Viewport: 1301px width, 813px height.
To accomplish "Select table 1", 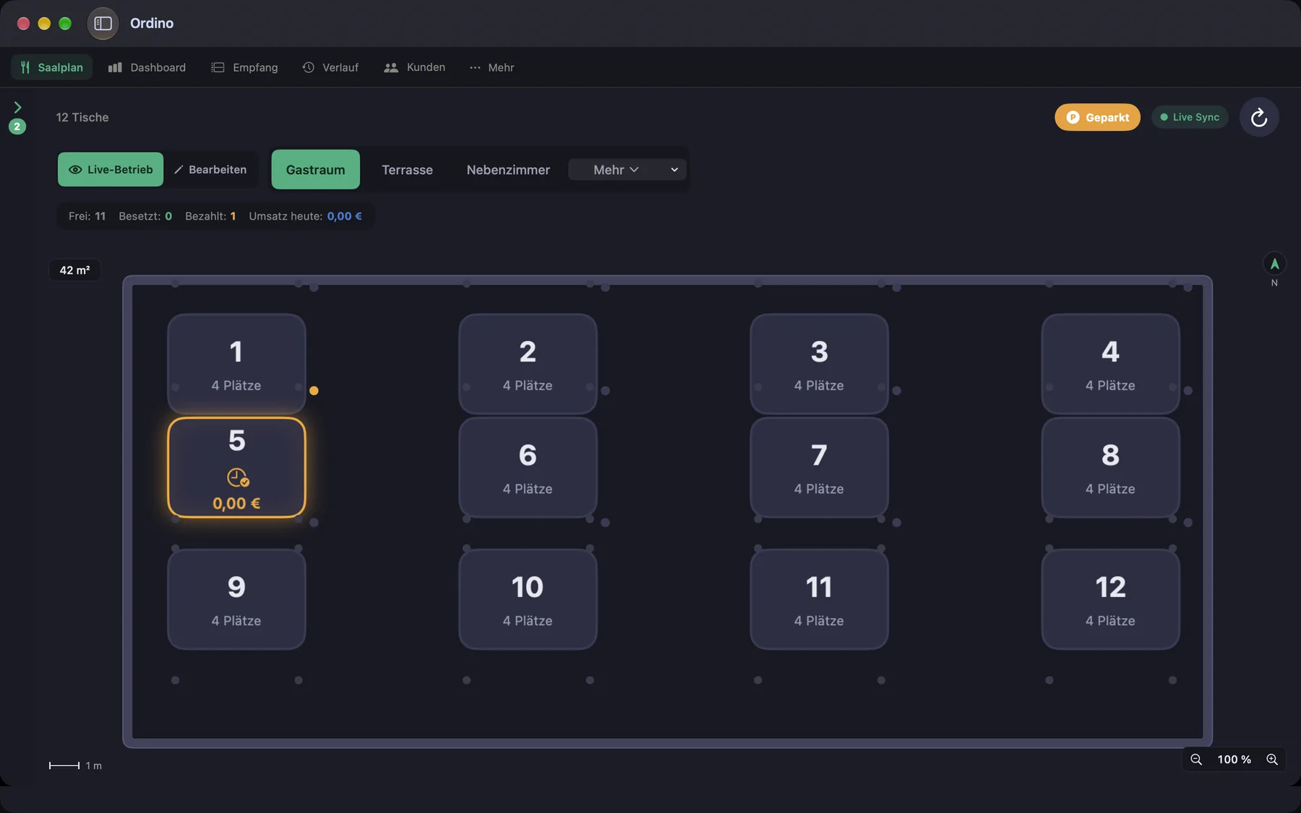I will point(236,364).
